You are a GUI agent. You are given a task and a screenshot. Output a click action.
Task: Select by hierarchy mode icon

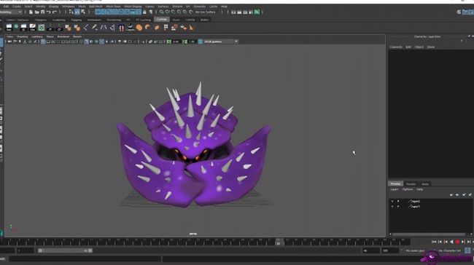tap(71, 12)
